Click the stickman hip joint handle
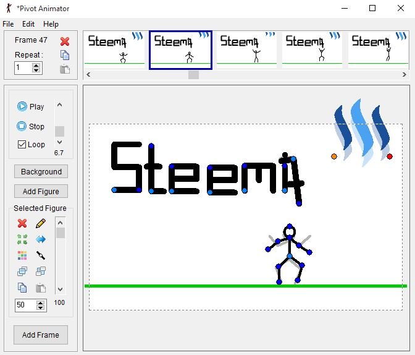 [289, 256]
